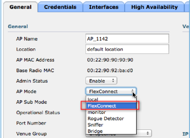The height and width of the screenshot is (138, 190).
Task: Click the General section heading
Action: (18, 27)
